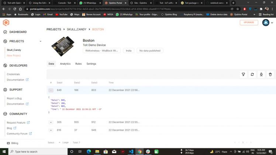Open the Chrome extensions puzzle icon
The width and height of the screenshot is (276, 155).
point(261,9)
